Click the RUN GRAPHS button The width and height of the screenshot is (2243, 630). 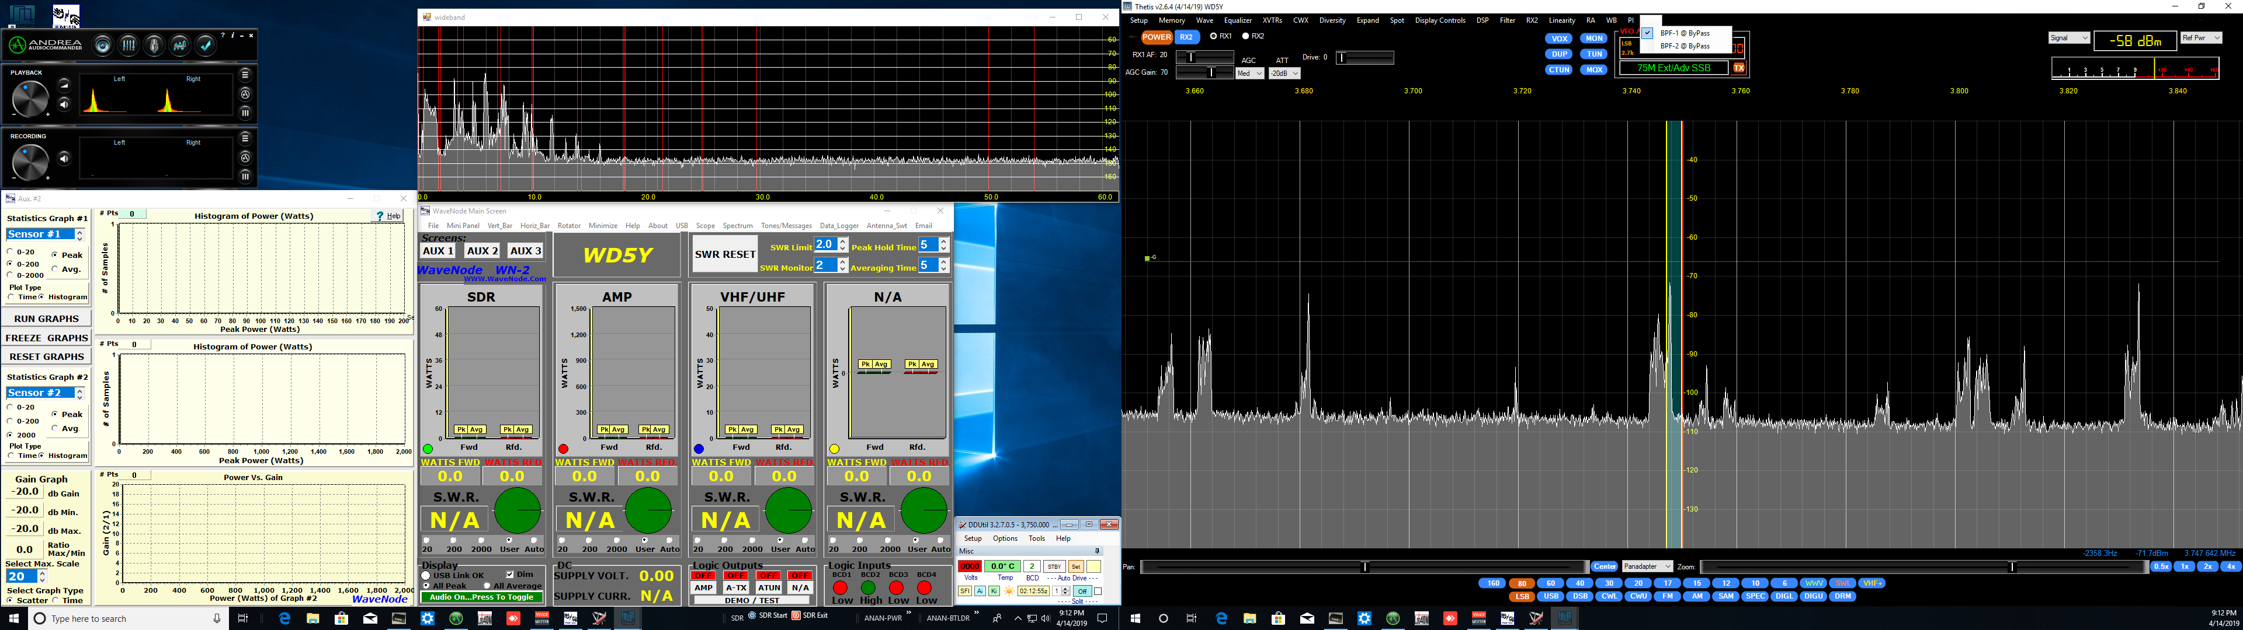click(46, 318)
